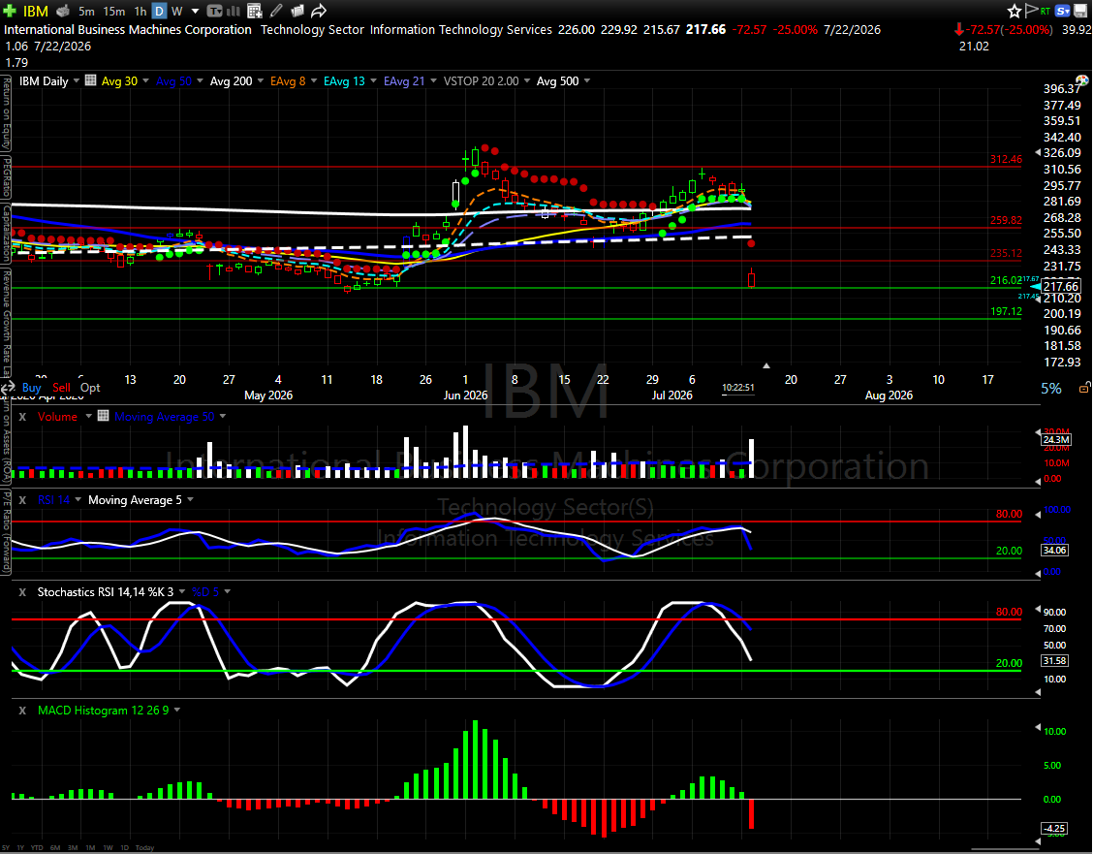Click the 5% scale button
The height and width of the screenshot is (854, 1093).
click(x=1051, y=389)
